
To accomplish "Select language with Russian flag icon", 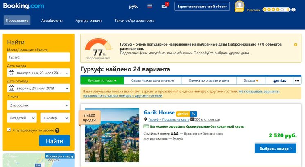I will click(149, 6).
